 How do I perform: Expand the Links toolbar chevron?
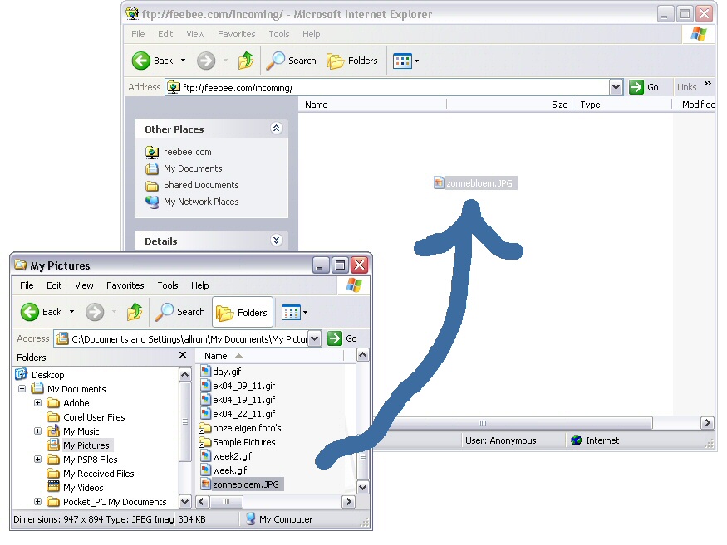(x=708, y=84)
